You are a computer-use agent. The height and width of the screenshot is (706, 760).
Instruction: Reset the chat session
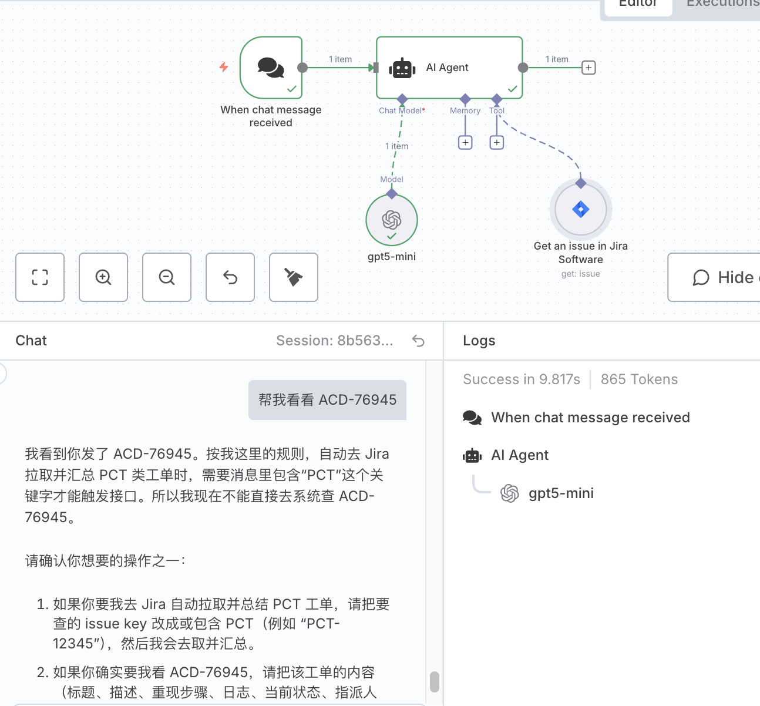418,341
